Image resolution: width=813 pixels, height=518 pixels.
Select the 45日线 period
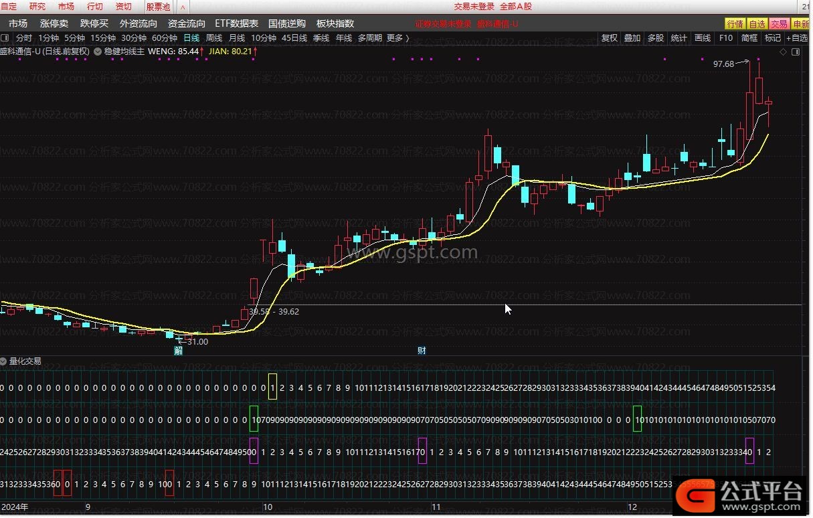click(x=294, y=38)
